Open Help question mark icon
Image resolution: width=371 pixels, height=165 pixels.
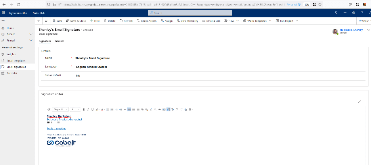[x=362, y=13]
